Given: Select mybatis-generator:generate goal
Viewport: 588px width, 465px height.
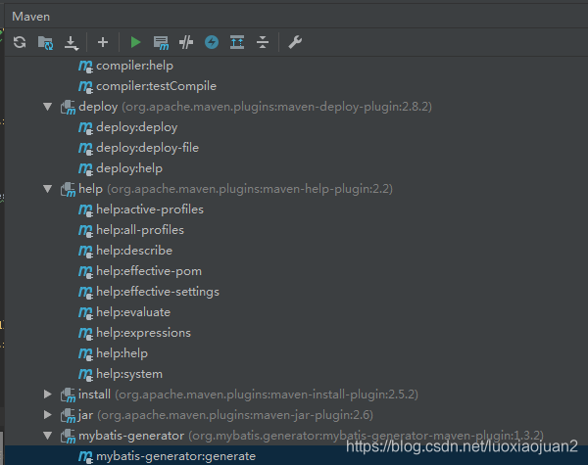Looking at the screenshot, I should point(175,456).
